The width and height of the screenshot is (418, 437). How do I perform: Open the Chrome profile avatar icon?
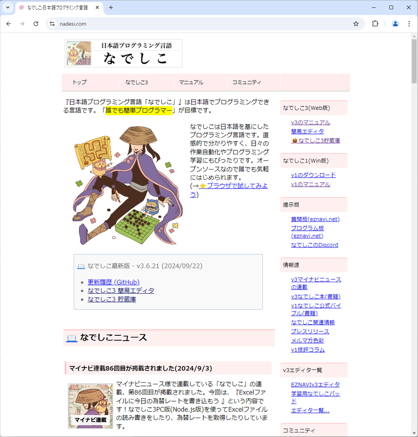coord(395,24)
